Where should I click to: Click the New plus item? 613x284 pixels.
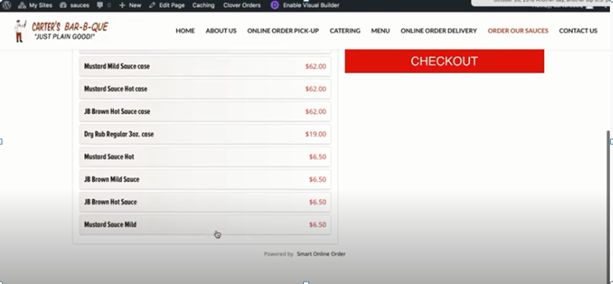click(130, 5)
